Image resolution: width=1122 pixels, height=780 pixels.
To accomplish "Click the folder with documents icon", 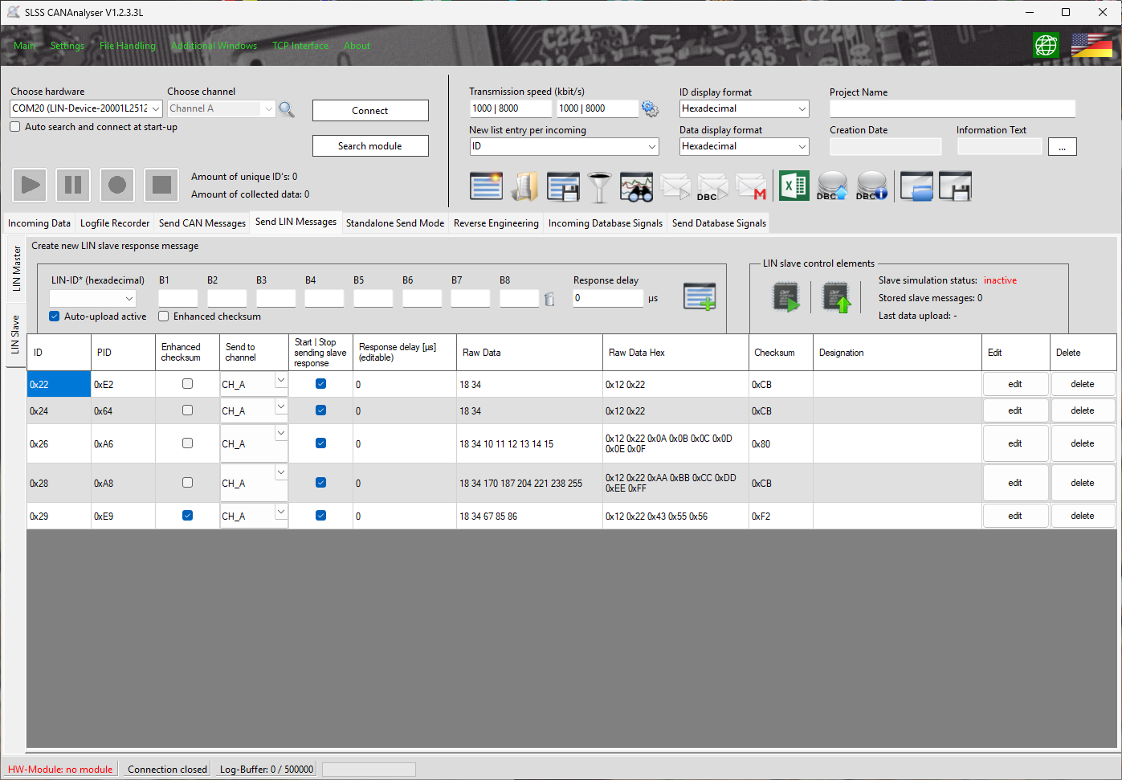I will [x=524, y=187].
